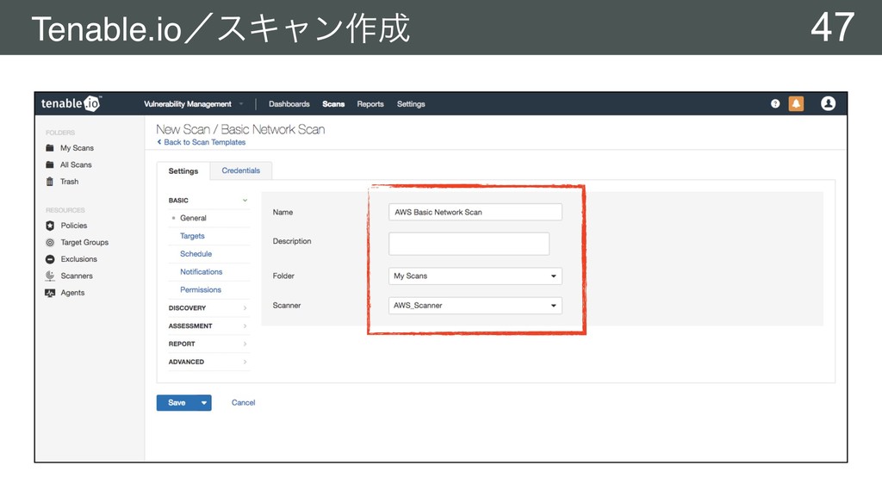Open Scanners in the sidebar
This screenshot has height=496, width=882.
[x=77, y=276]
